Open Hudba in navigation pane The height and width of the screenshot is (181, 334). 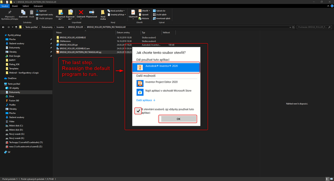(x=12, y=105)
